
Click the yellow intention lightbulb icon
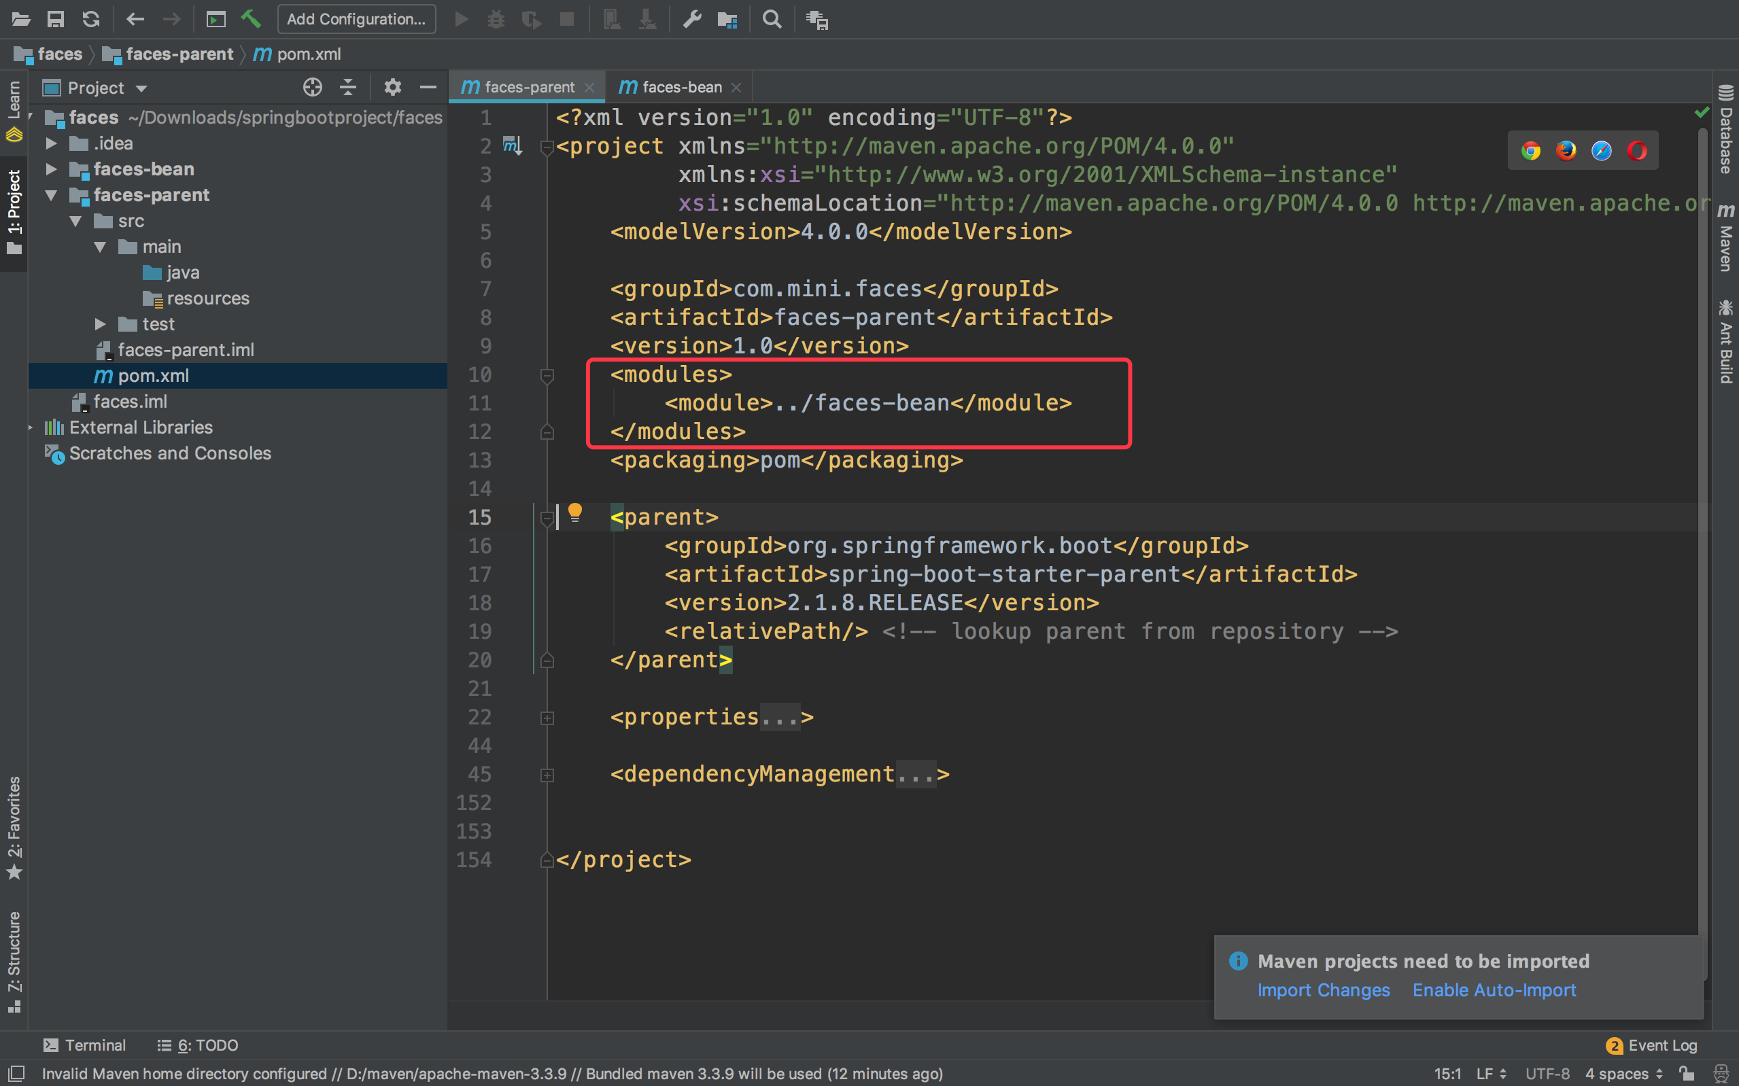574,513
